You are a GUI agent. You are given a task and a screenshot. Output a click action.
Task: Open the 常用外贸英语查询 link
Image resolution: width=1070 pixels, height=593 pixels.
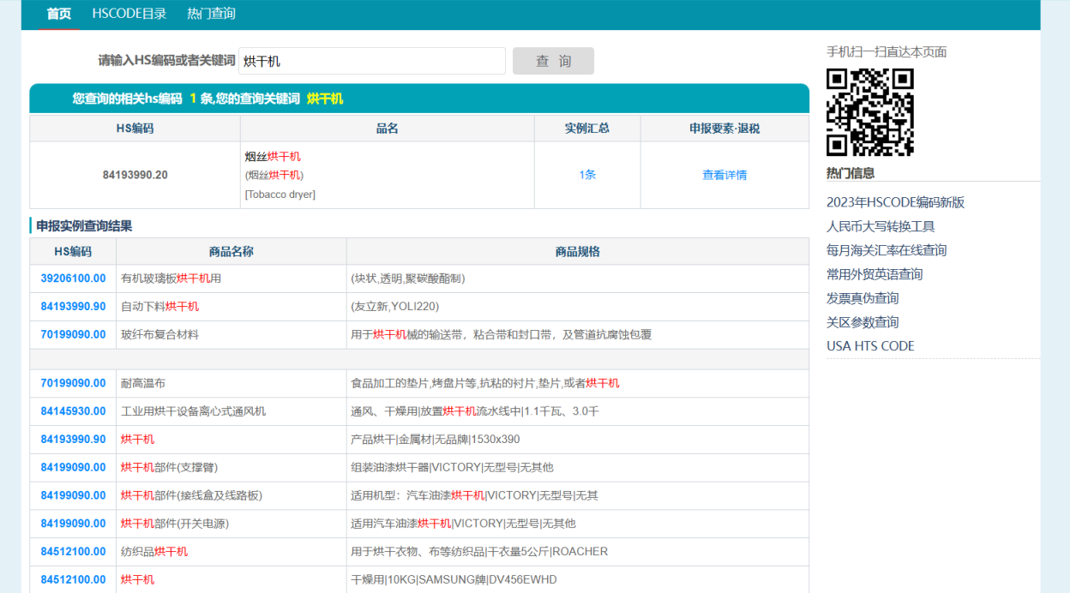coord(875,274)
